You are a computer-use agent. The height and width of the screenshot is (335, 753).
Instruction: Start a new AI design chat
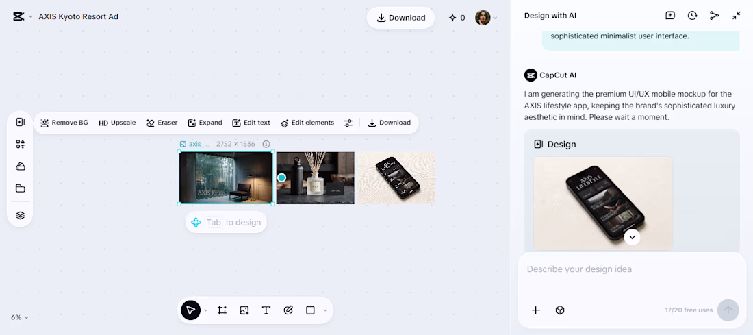pyautogui.click(x=670, y=15)
